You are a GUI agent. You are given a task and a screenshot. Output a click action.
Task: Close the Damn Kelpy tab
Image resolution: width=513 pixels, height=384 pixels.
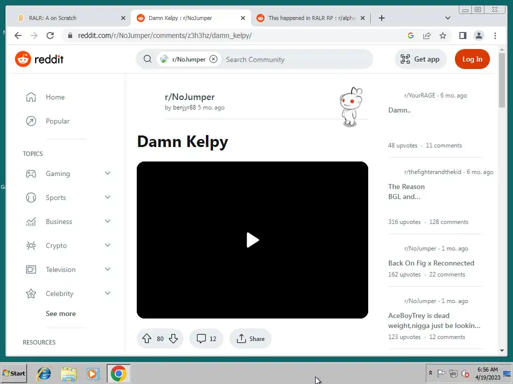(243, 18)
